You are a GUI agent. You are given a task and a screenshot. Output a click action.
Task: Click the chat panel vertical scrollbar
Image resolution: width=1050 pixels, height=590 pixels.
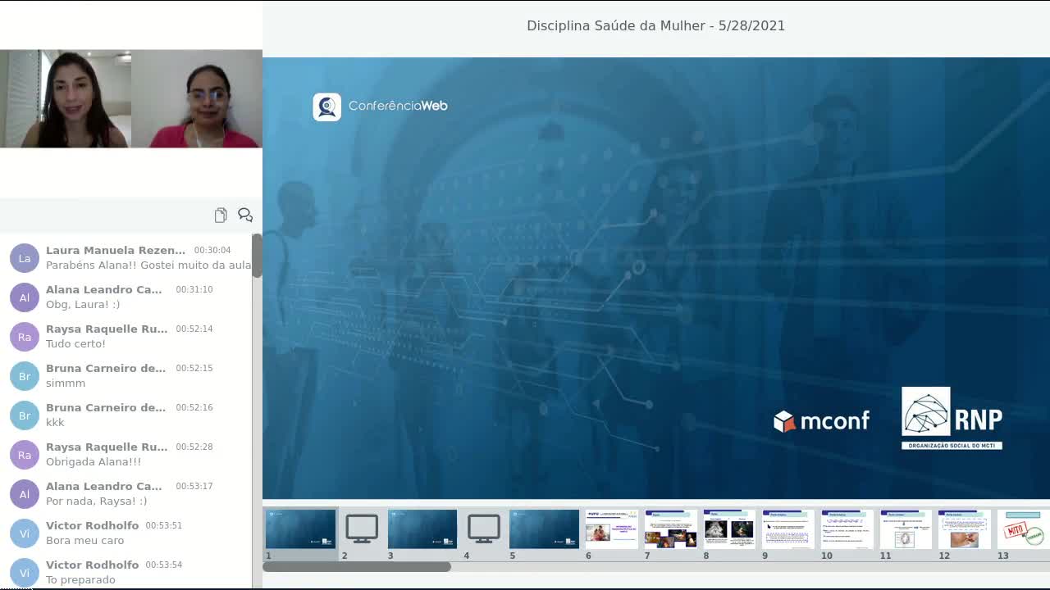tap(257, 256)
